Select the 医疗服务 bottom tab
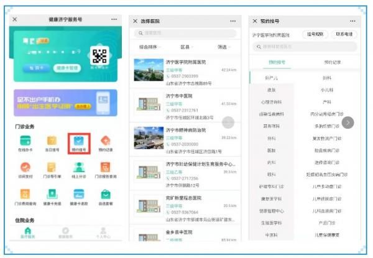 pyautogui.click(x=28, y=233)
